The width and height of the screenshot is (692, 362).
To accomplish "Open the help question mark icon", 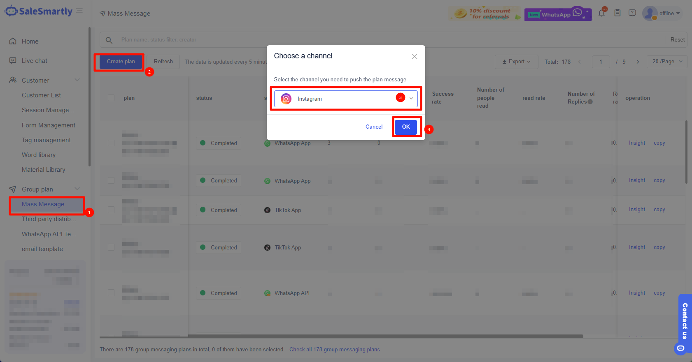I will coord(632,13).
